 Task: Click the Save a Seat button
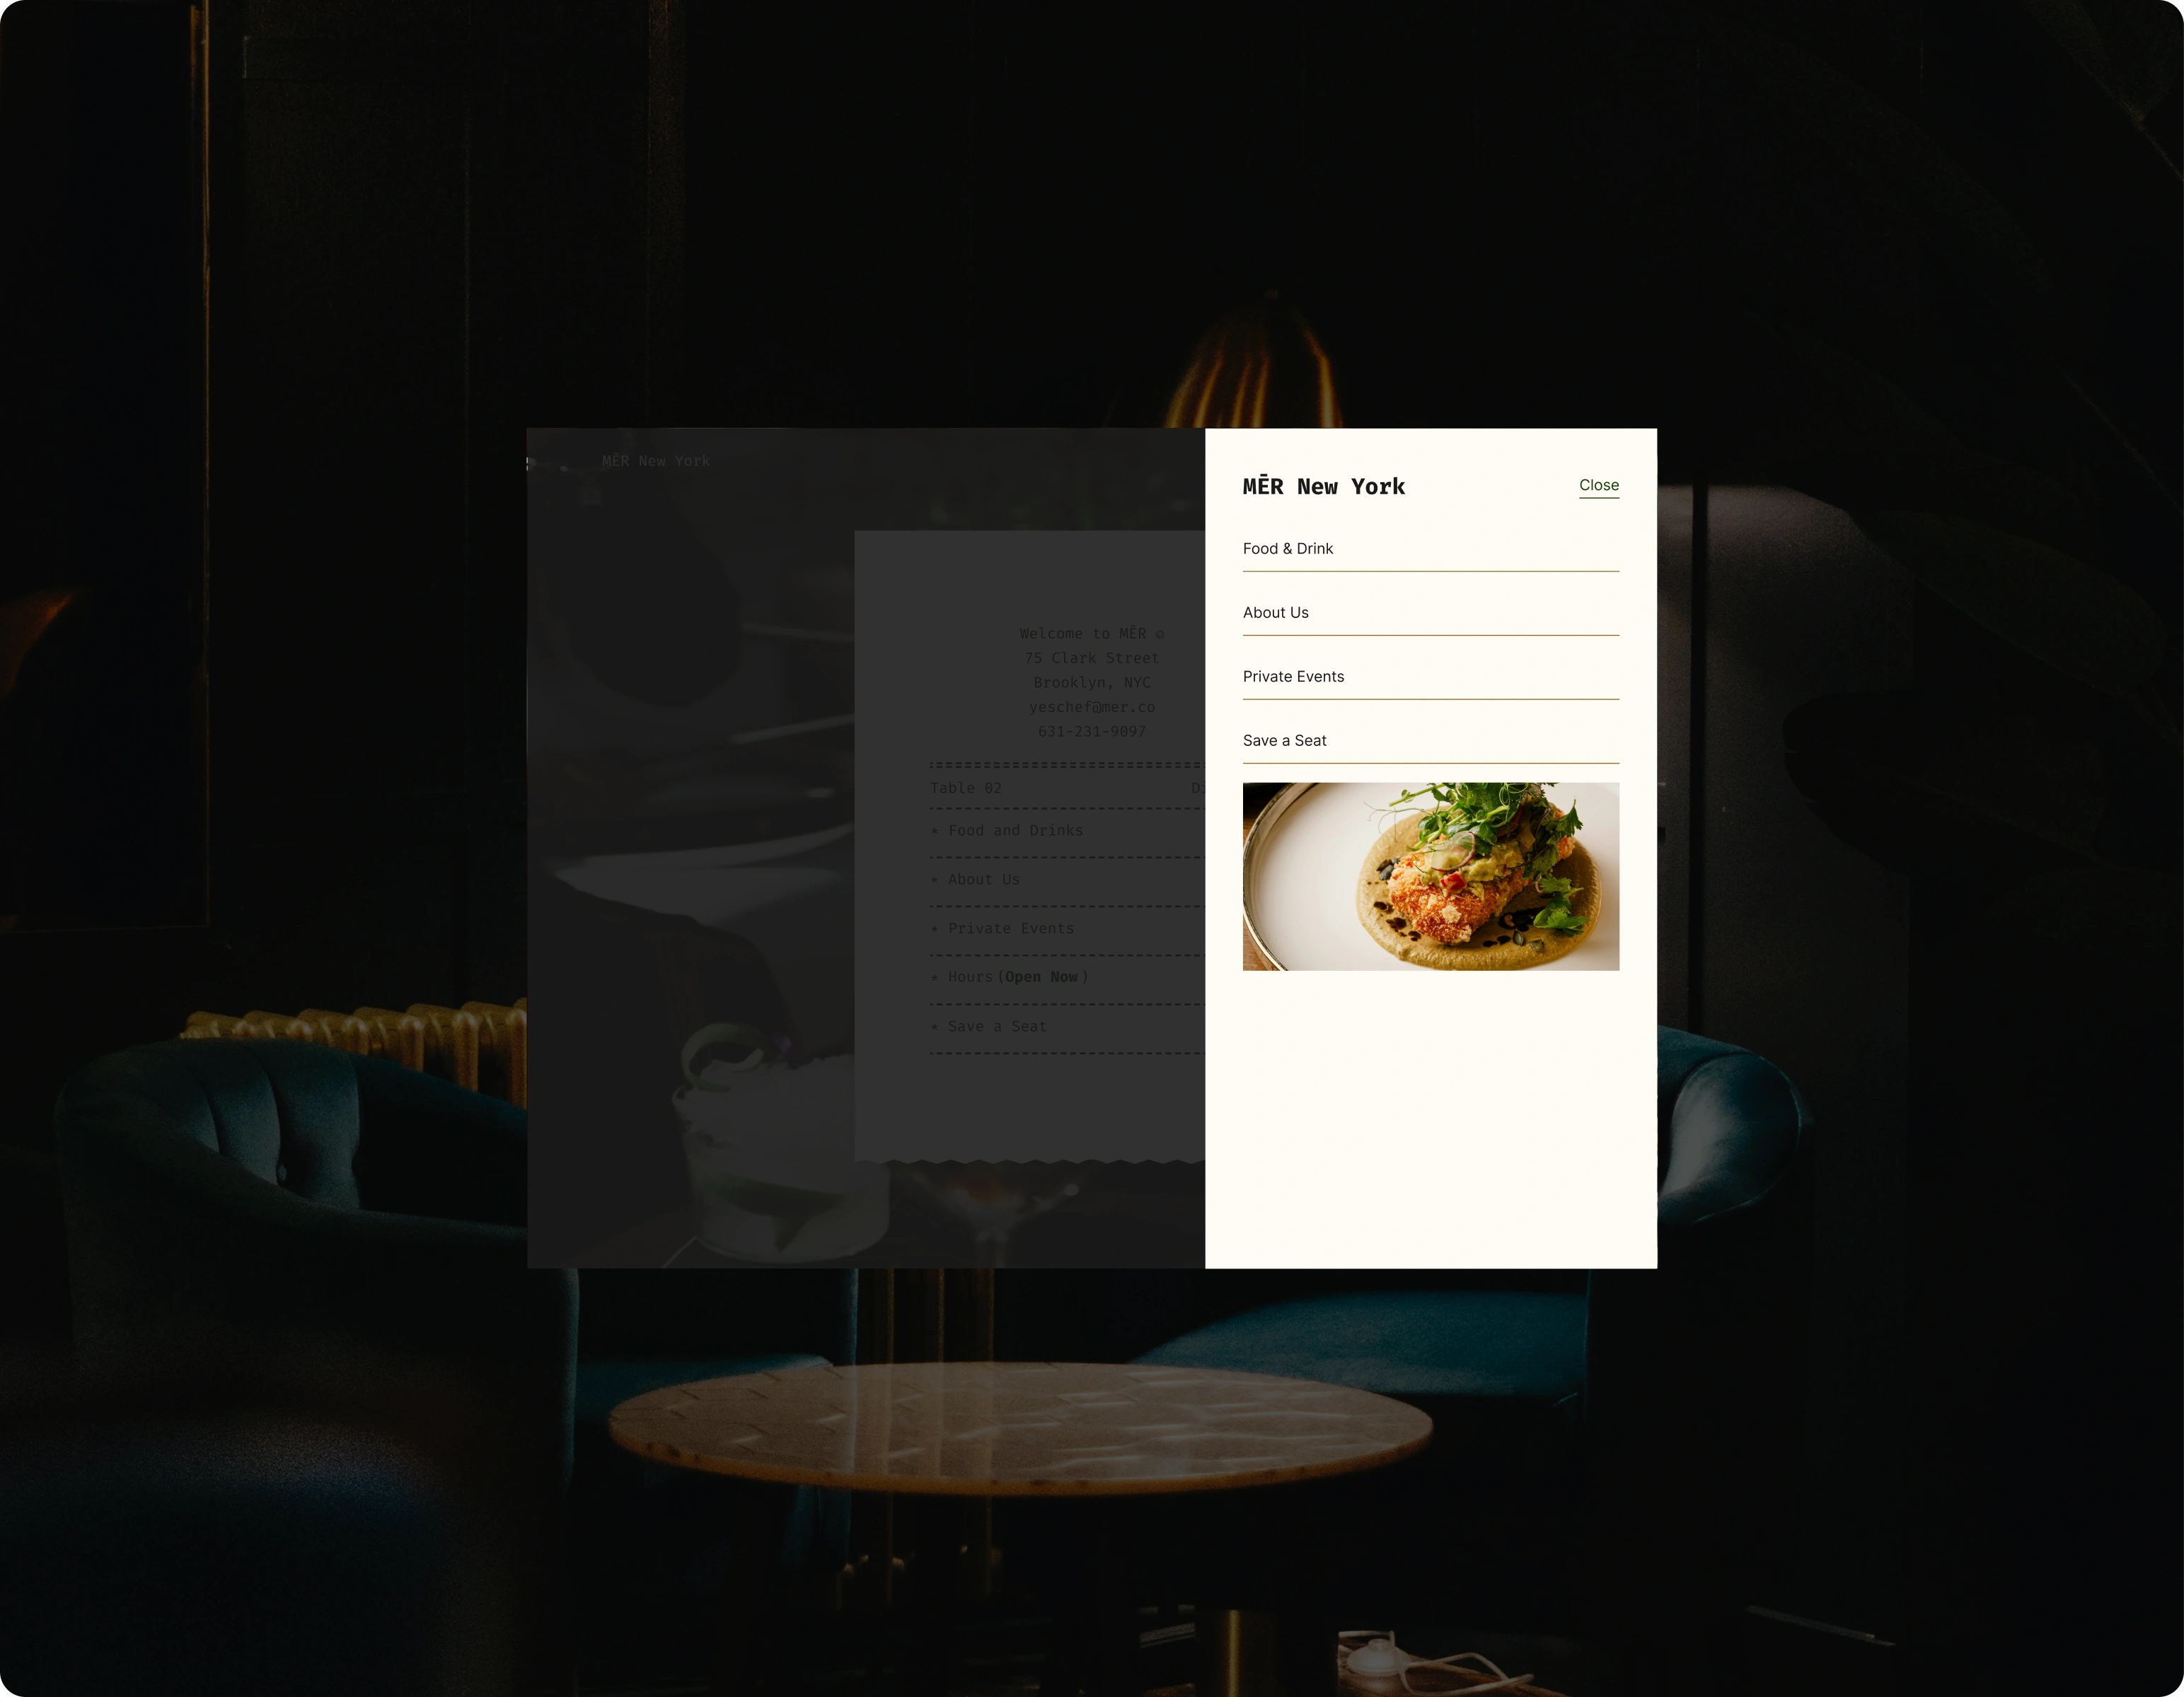(x=1283, y=740)
